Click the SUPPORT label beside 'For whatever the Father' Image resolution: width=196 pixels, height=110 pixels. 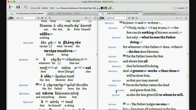tap(112, 47)
